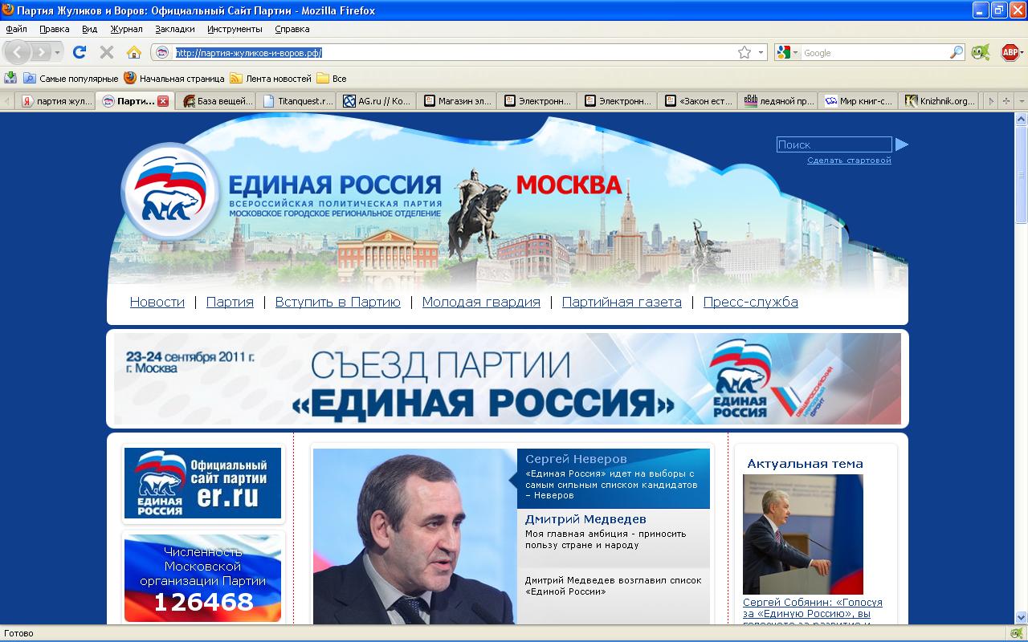Open the Справка menu
The width and height of the screenshot is (1028, 642).
(292, 29)
